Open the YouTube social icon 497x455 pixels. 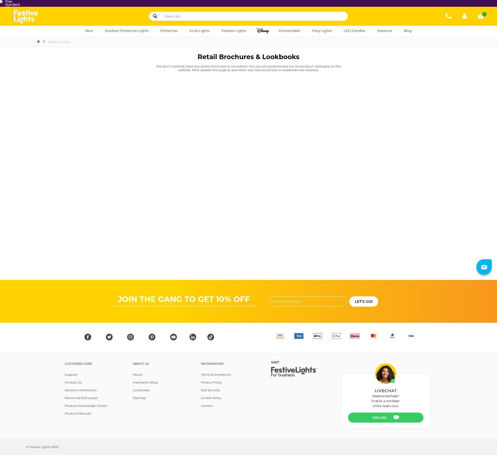click(x=173, y=337)
